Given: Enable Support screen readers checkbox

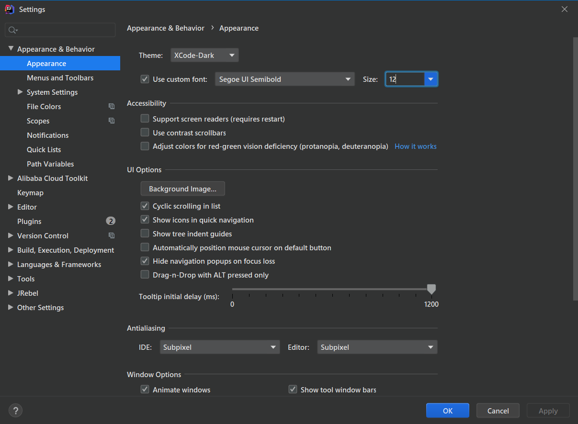Looking at the screenshot, I should click(145, 119).
